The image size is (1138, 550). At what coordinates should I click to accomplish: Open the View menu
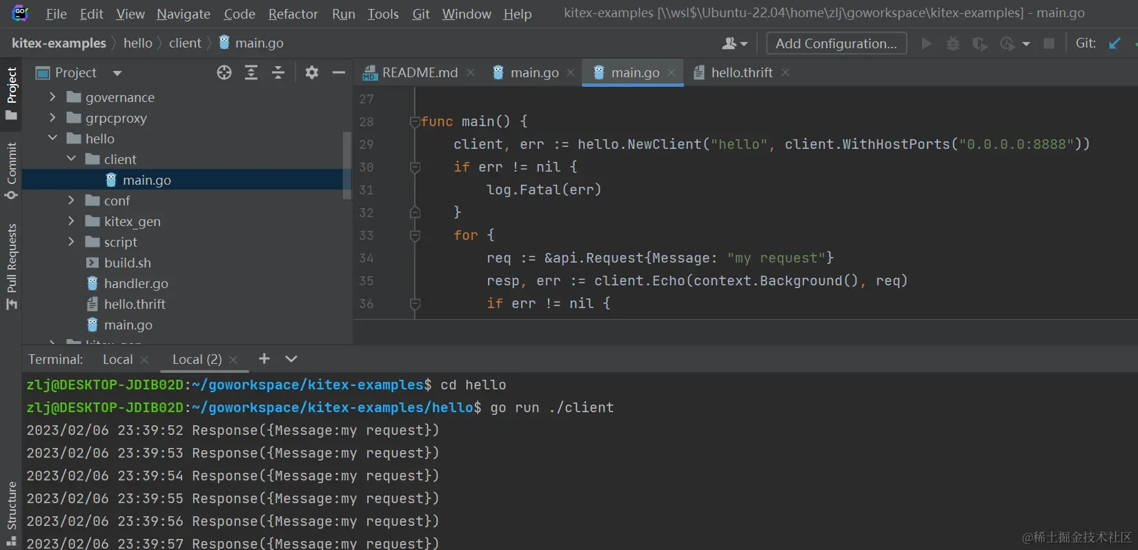pyautogui.click(x=130, y=14)
